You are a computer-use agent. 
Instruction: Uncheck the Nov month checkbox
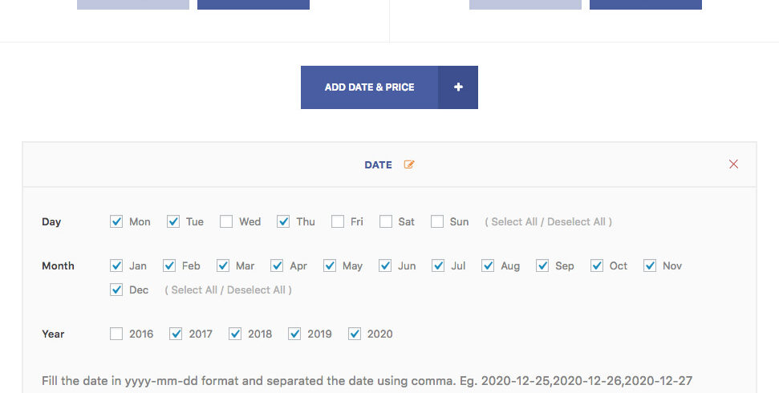pos(650,266)
